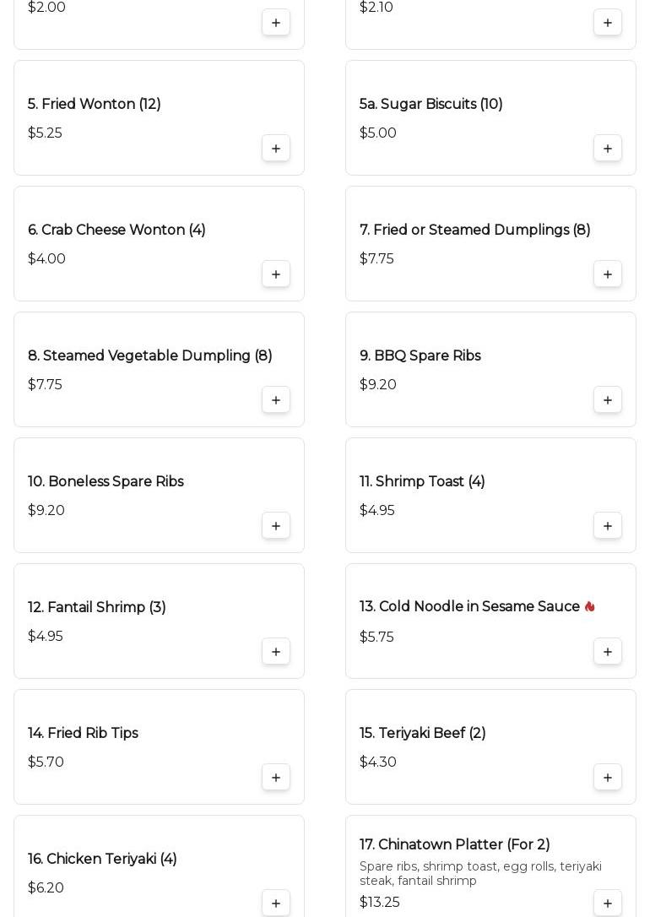The width and height of the screenshot is (650, 917).
Task: Add Fantail Shrimp (3) via plus icon
Action: pyautogui.click(x=276, y=652)
